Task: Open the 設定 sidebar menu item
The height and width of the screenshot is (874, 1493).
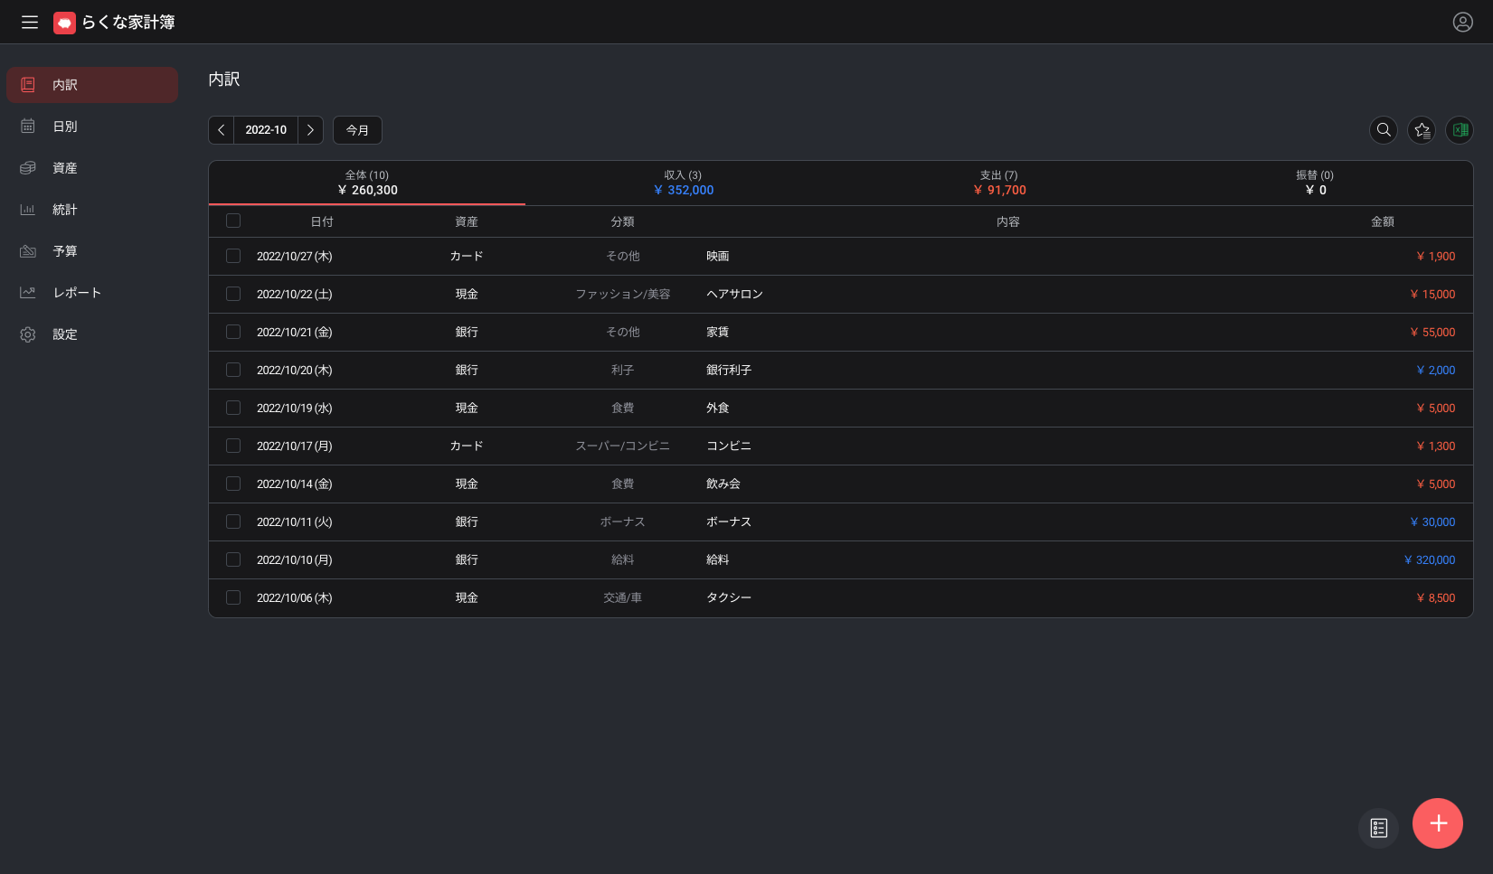Action: pos(92,334)
